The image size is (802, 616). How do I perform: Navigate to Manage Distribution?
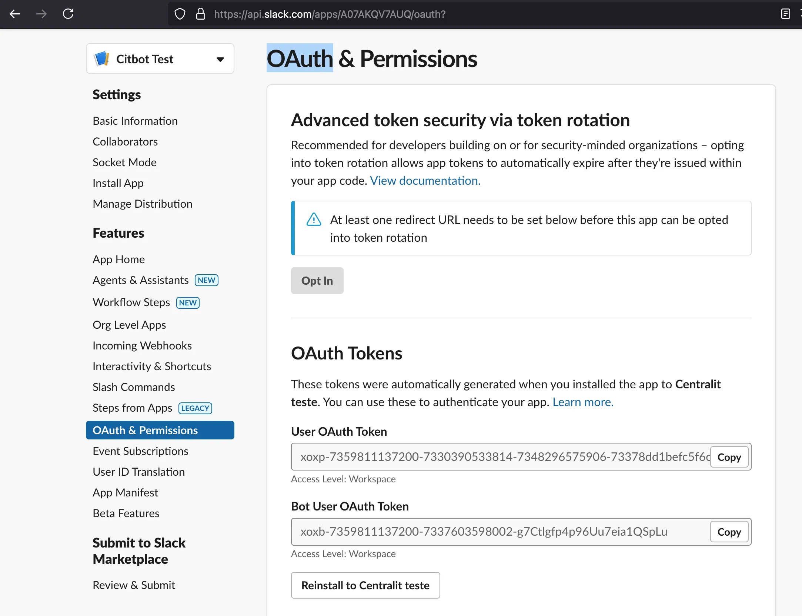click(x=143, y=204)
